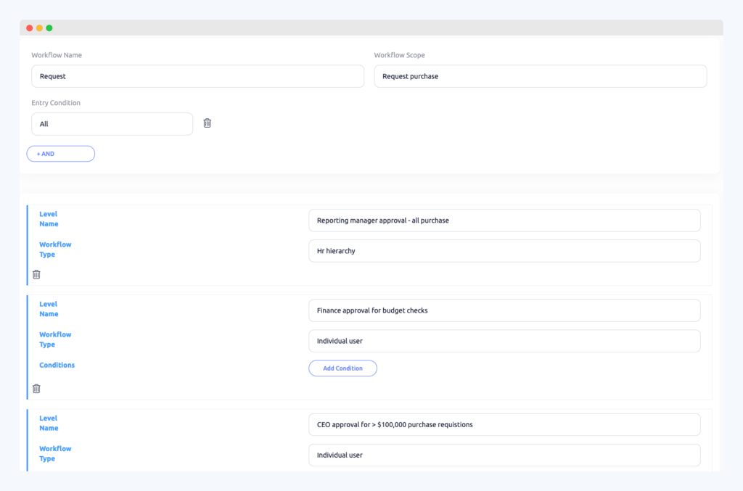Click the Level Name label on first level
Screen dimensions: 743x491
coord(48,218)
